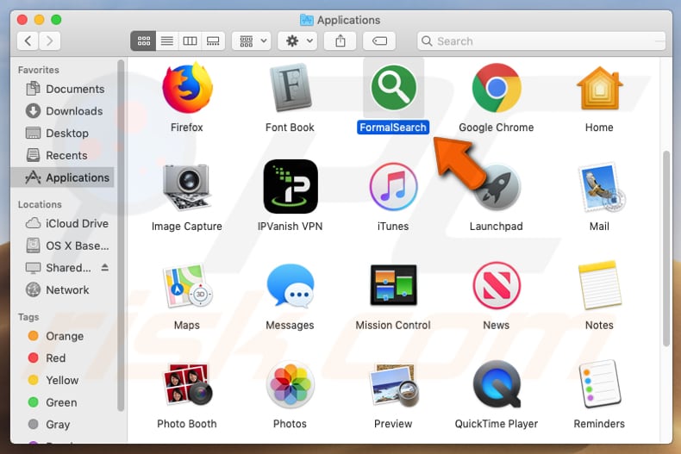
Task: Click the sidebar scrollbar
Action: [x=121, y=235]
